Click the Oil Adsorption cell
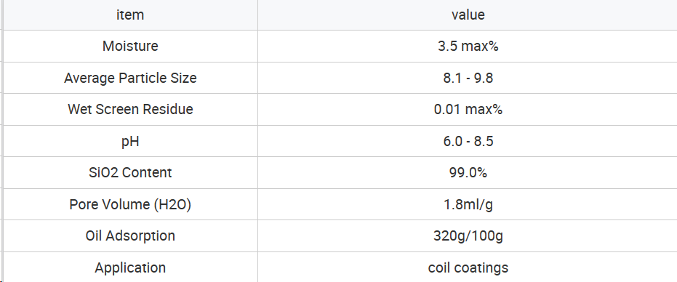The width and height of the screenshot is (677, 282). pos(130,235)
